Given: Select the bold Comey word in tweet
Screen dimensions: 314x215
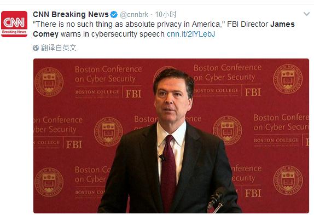Looking at the screenshot, I should 45,34.
